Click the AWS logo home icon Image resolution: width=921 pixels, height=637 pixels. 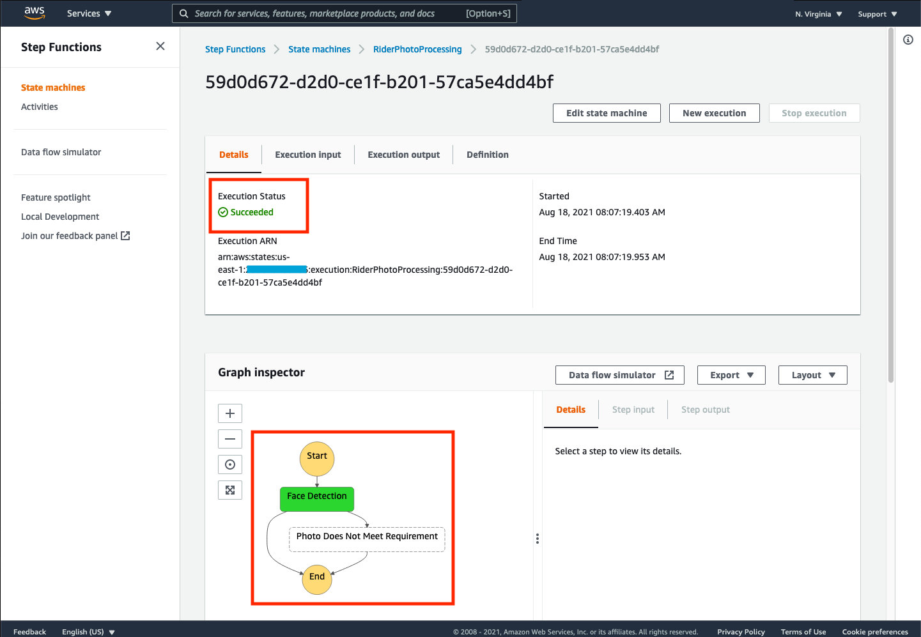pos(34,13)
